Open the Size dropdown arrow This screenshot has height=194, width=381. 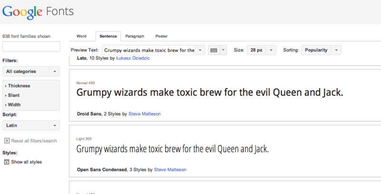271,50
